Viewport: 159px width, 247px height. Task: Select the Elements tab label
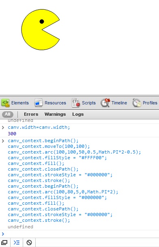[x=20, y=103]
